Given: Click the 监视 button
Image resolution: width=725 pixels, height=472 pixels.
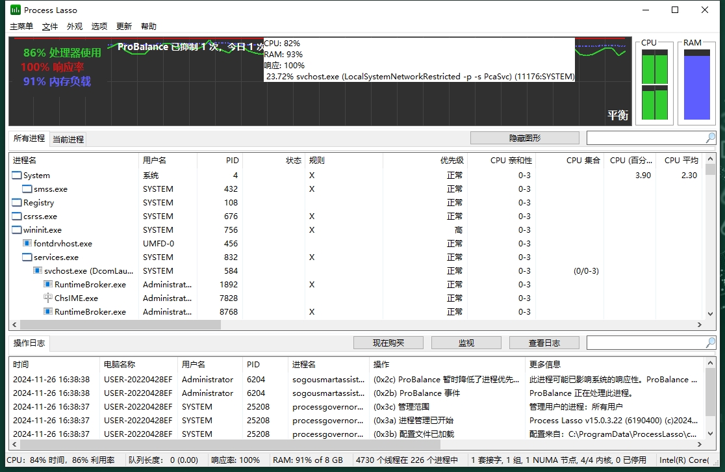Looking at the screenshot, I should click(466, 343).
